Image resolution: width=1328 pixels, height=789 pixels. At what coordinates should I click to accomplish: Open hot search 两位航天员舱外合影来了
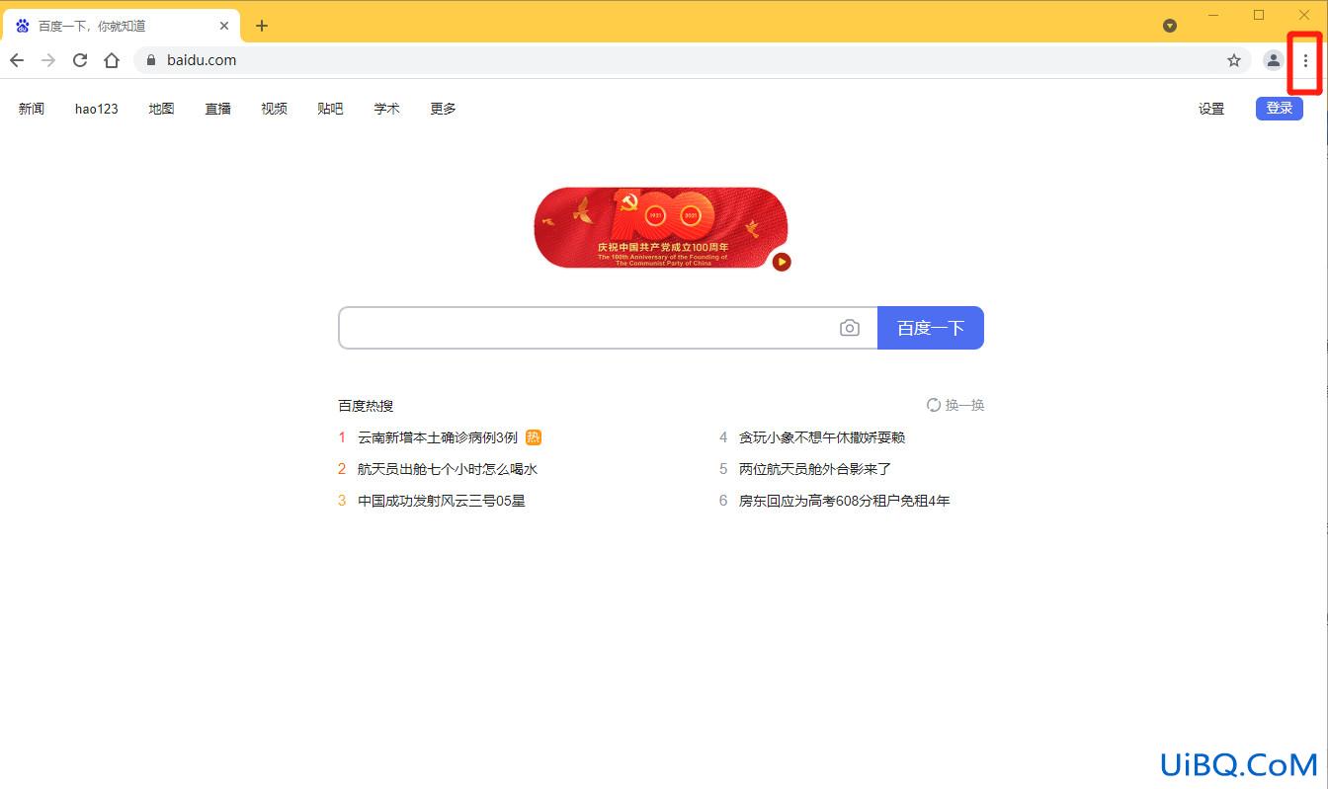[x=815, y=469]
